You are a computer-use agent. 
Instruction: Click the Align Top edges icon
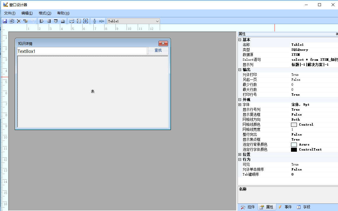click(x=56, y=21)
